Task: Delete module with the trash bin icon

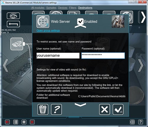Action: (43, 109)
